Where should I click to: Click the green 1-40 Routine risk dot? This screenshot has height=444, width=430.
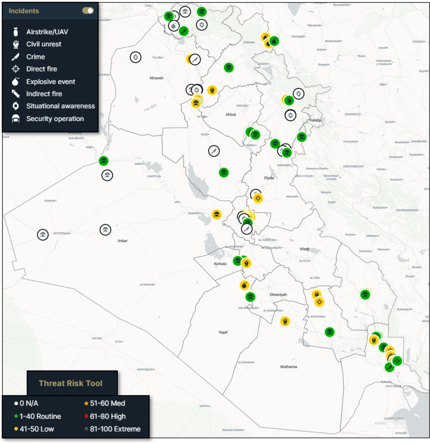click(x=16, y=416)
